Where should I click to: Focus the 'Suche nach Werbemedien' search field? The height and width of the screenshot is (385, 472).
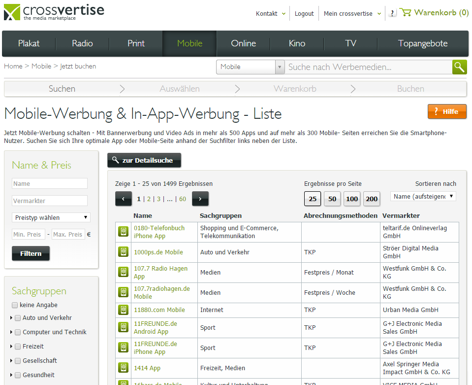pos(368,67)
